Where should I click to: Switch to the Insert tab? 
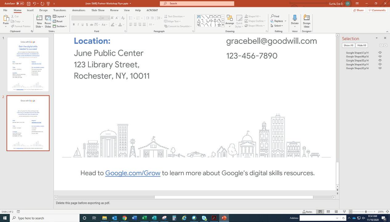(30, 10)
